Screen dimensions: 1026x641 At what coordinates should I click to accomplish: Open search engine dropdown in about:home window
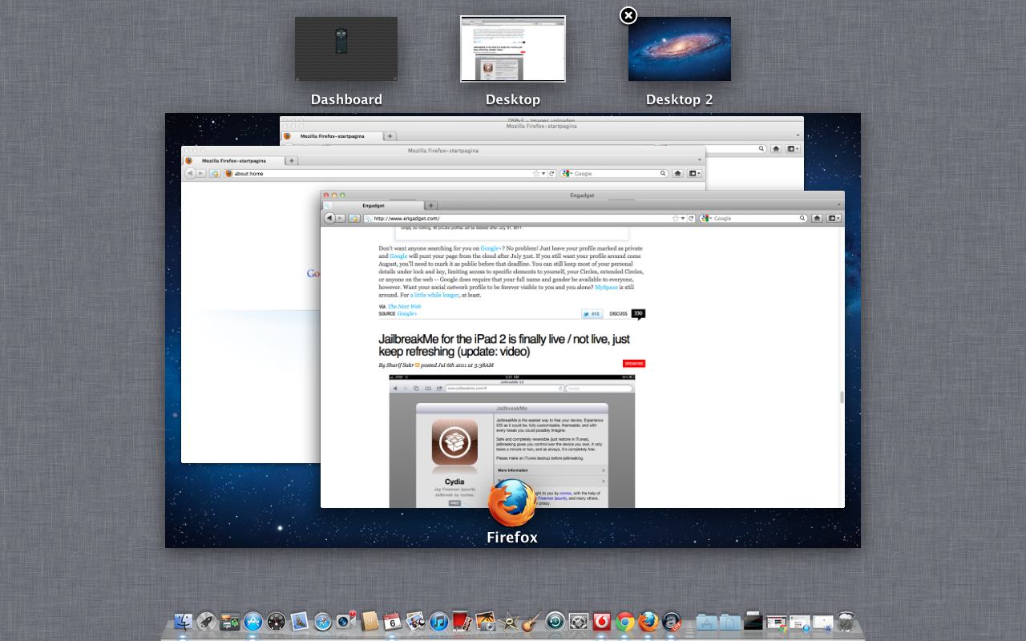[x=568, y=173]
